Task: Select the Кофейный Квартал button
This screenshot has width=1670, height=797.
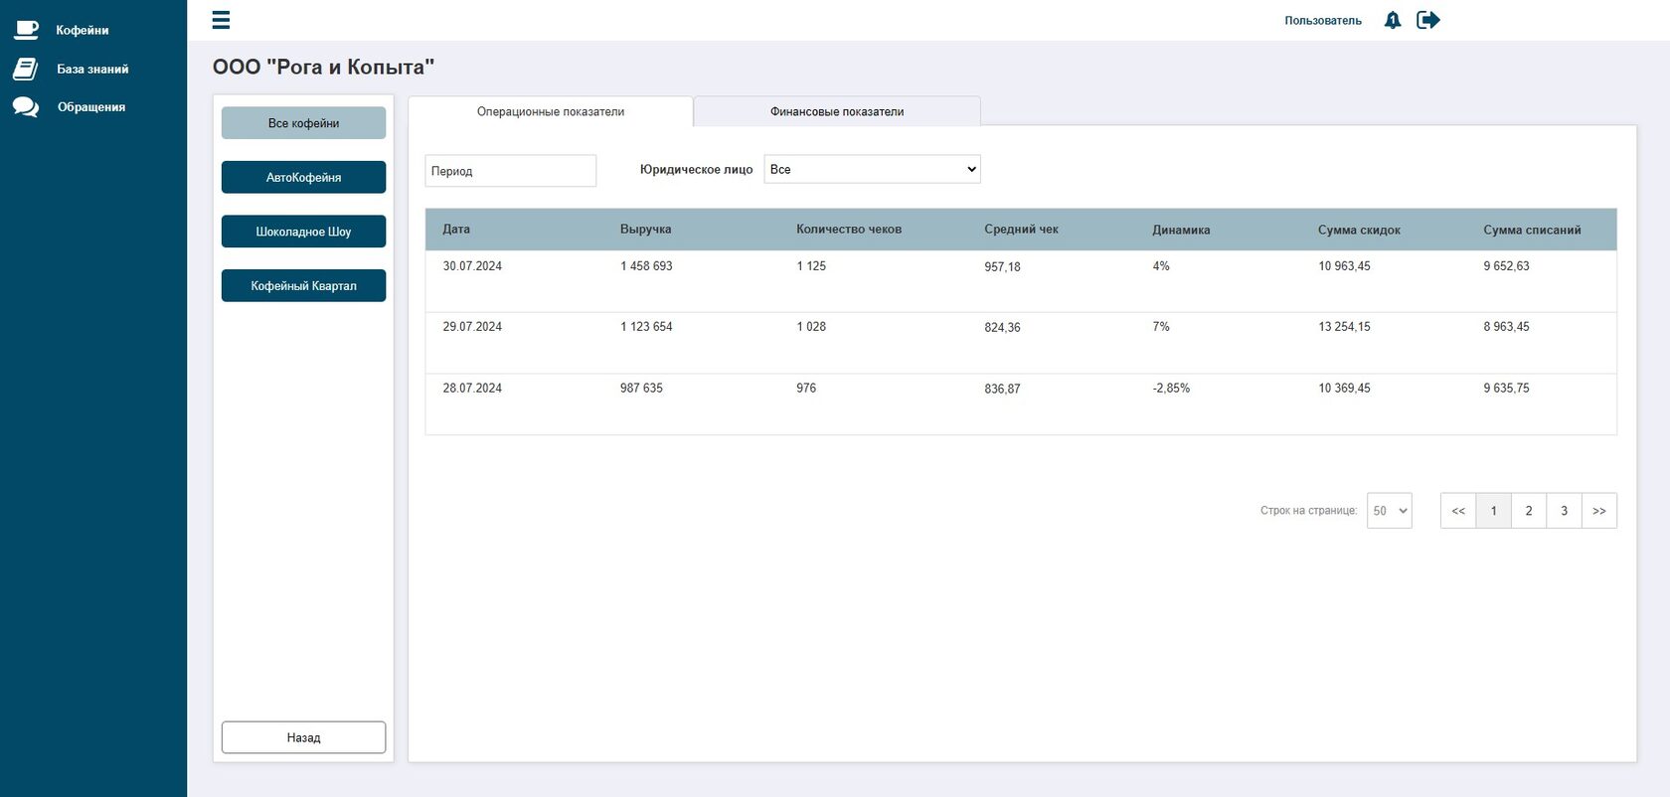Action: pos(303,285)
